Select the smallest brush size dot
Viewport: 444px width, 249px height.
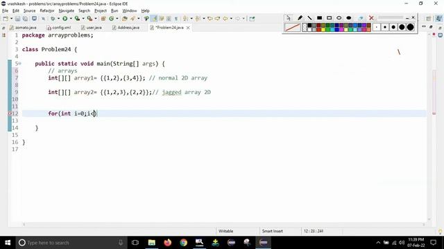click(x=376, y=27)
